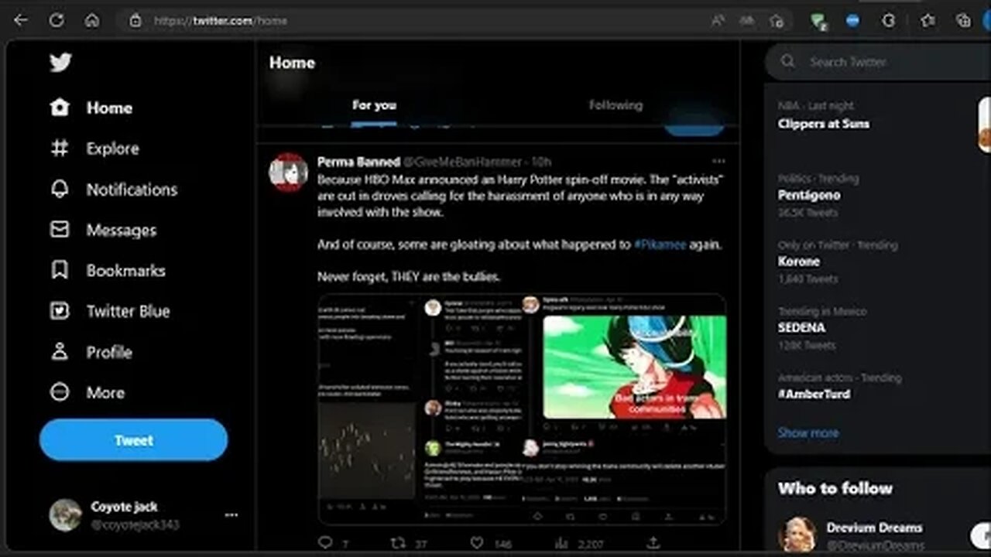Click the Who to follow heading
Screen dimensions: 991x557
[835, 488]
